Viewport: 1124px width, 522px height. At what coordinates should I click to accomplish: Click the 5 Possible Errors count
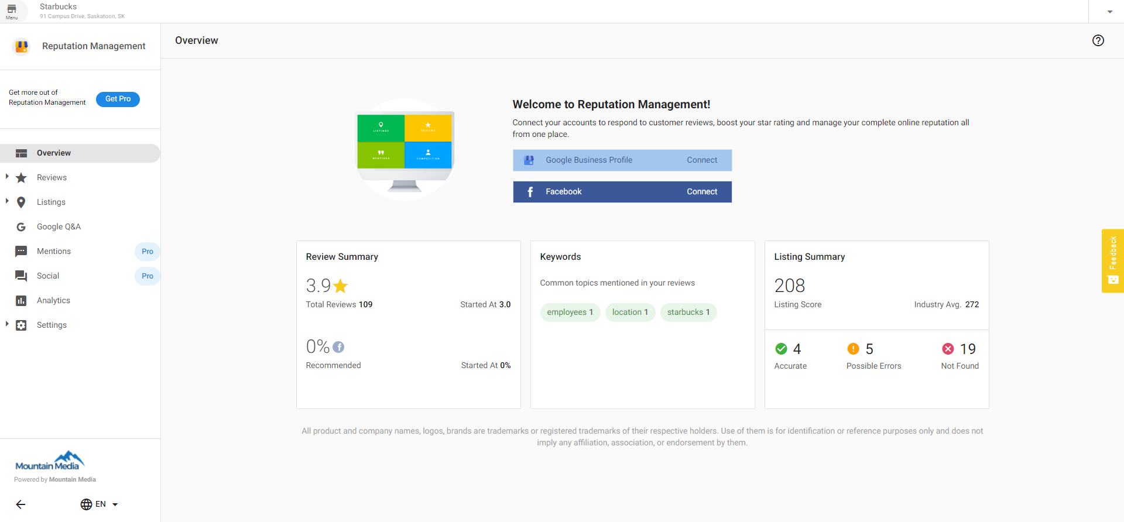coord(869,349)
